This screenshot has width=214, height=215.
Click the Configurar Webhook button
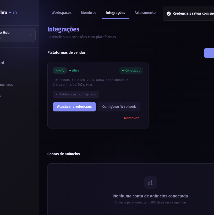[119, 106]
